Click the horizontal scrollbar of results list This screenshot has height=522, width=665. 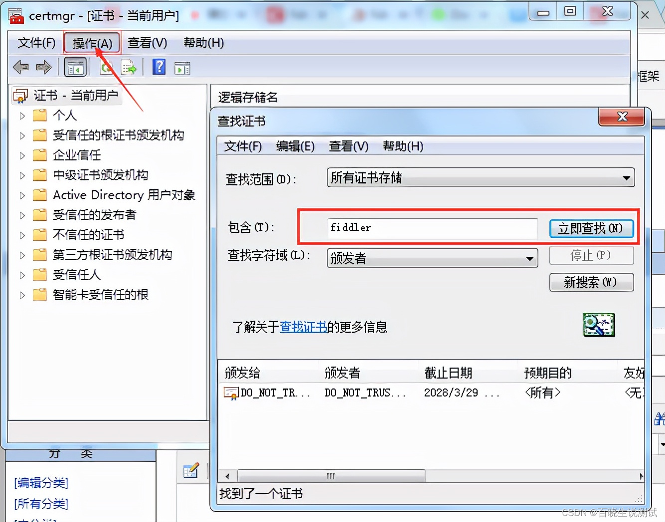tap(331, 476)
